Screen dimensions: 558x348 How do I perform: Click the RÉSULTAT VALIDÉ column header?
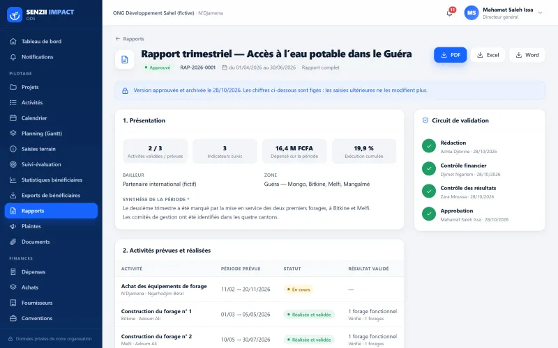click(x=368, y=269)
